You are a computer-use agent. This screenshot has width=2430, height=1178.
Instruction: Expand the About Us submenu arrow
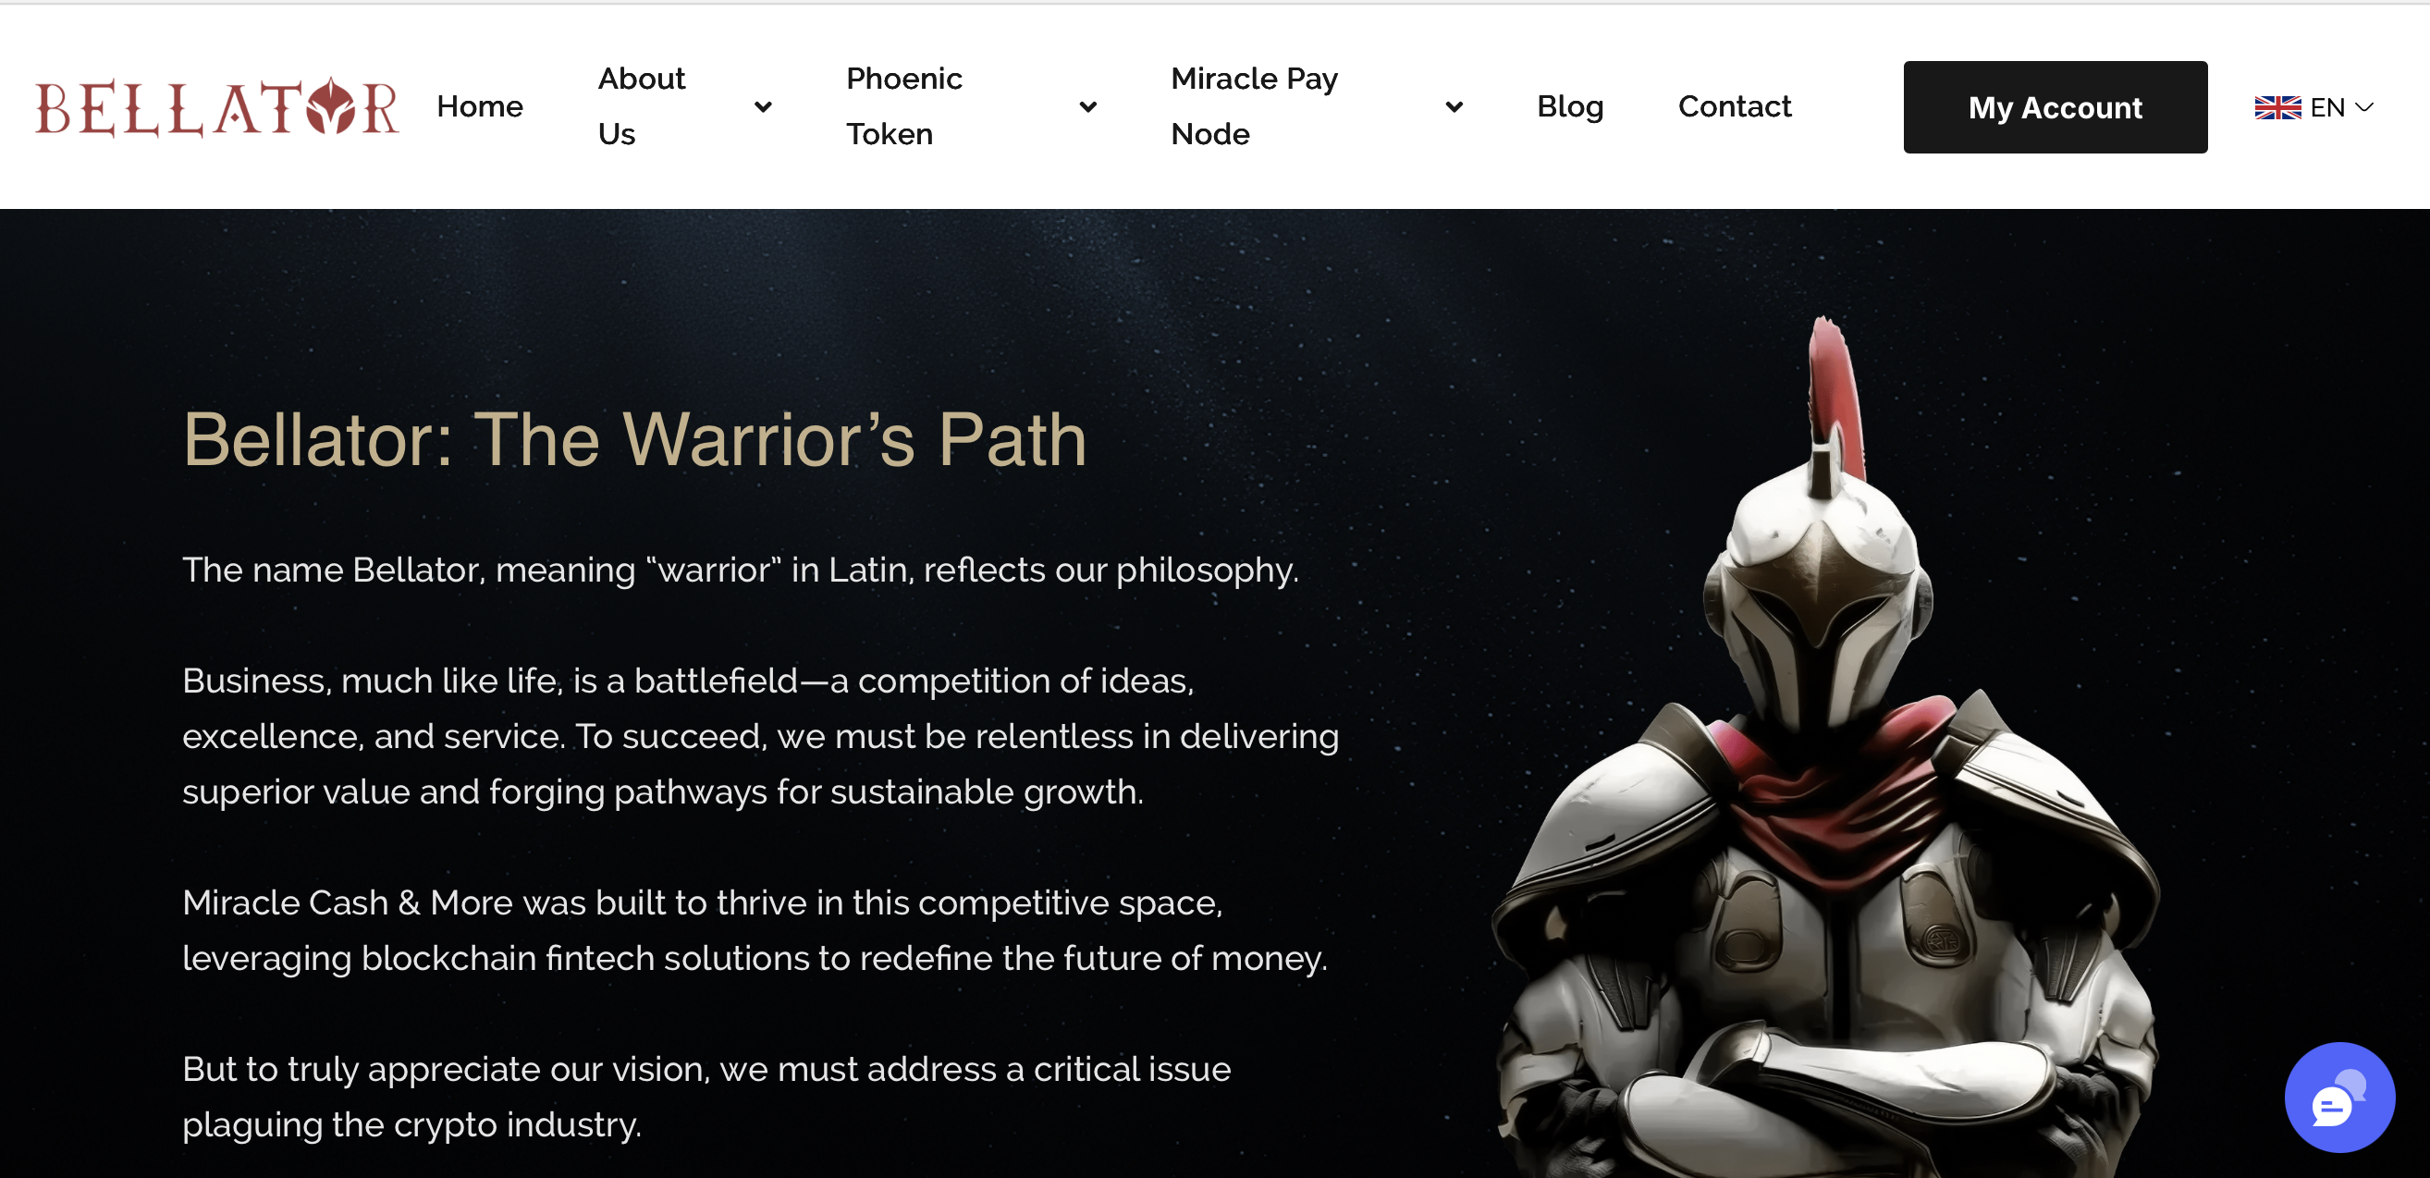[763, 106]
